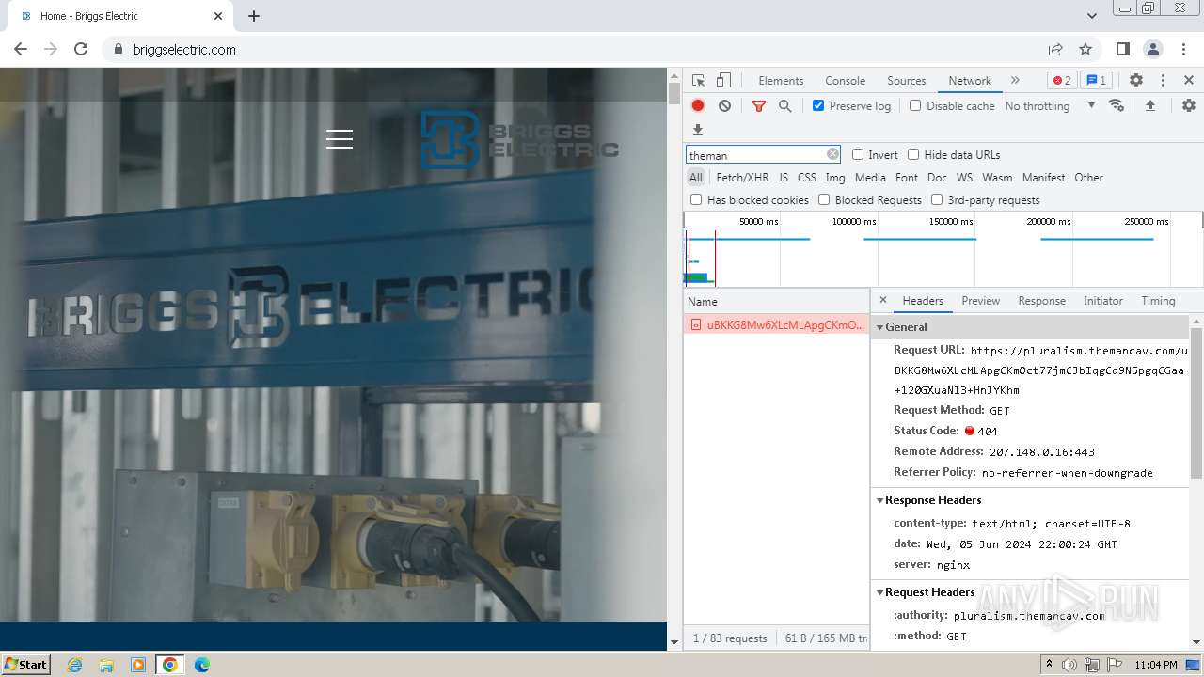Open the Chrome three-dot menu
This screenshot has width=1204, height=677.
point(1184,49)
